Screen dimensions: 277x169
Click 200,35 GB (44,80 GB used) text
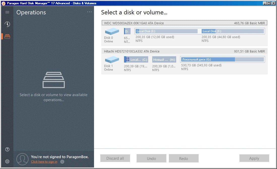point(221,37)
